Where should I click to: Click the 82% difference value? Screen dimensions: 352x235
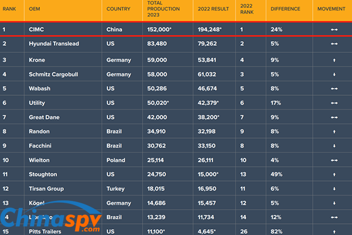(276, 231)
